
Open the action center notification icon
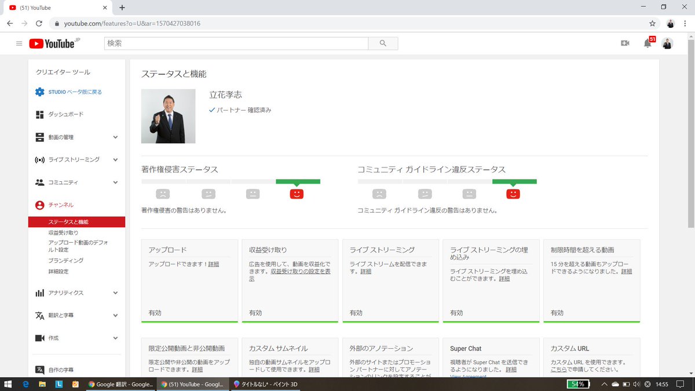click(x=681, y=384)
